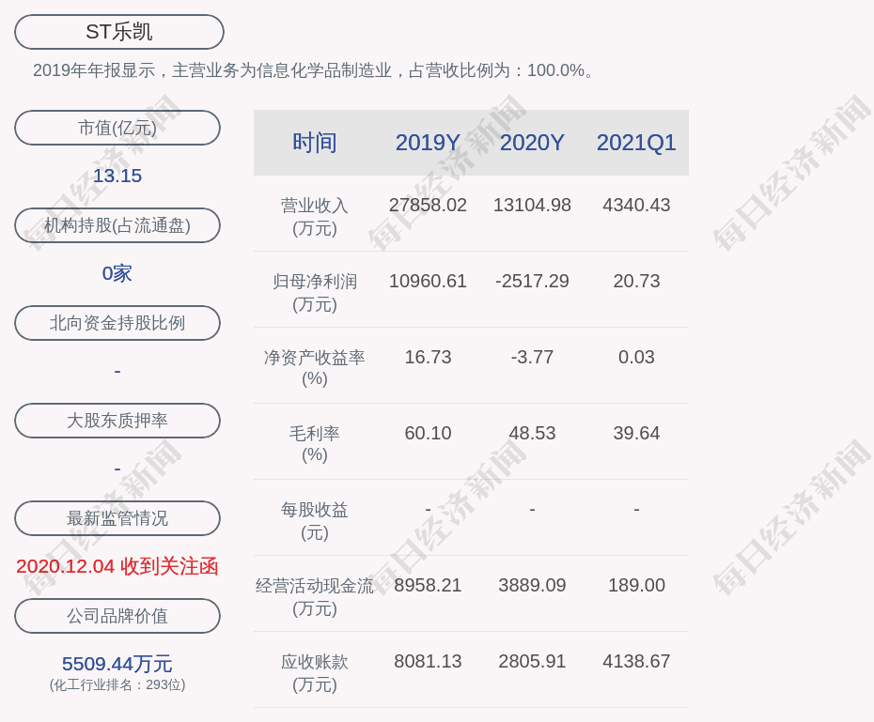Screen dimensions: 874x722
Task: Select the 营业收入(万元) row label
Action: 315,216
